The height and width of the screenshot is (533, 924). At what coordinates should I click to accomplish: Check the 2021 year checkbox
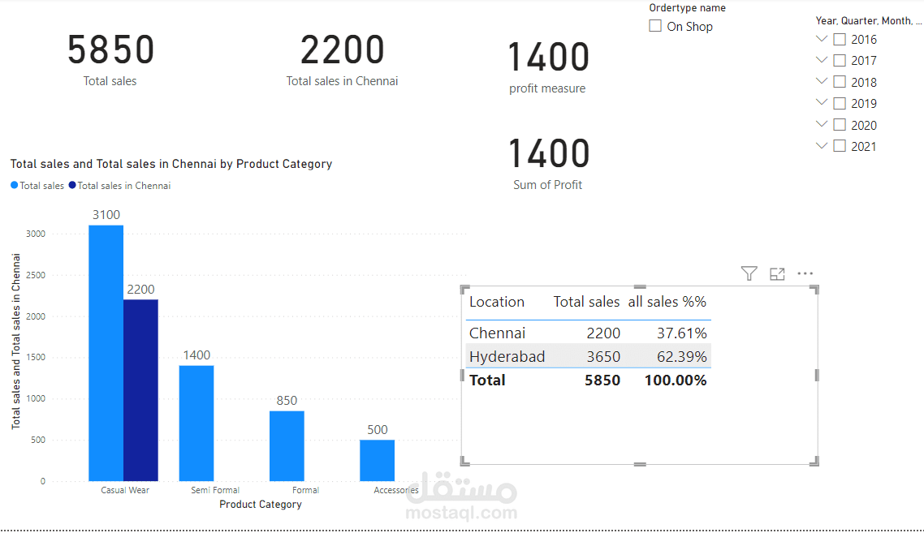point(840,145)
